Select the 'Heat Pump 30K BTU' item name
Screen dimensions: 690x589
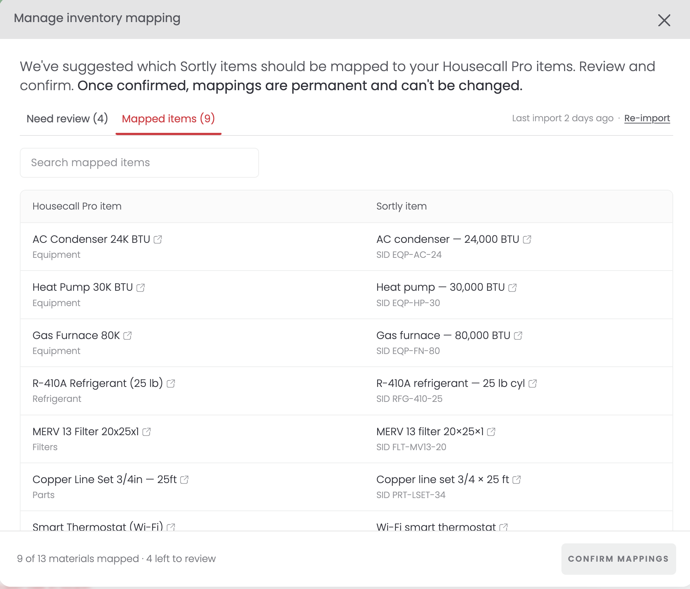click(83, 287)
